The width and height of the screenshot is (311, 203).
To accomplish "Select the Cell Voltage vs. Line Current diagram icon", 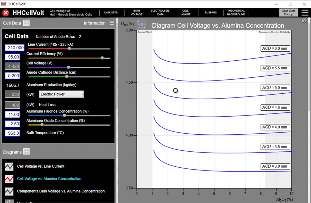I will pos(9,167).
